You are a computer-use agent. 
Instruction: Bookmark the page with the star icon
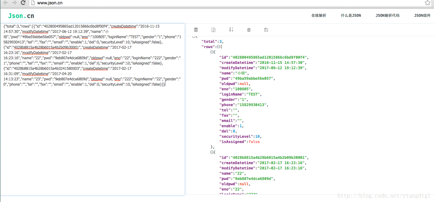[427, 3]
